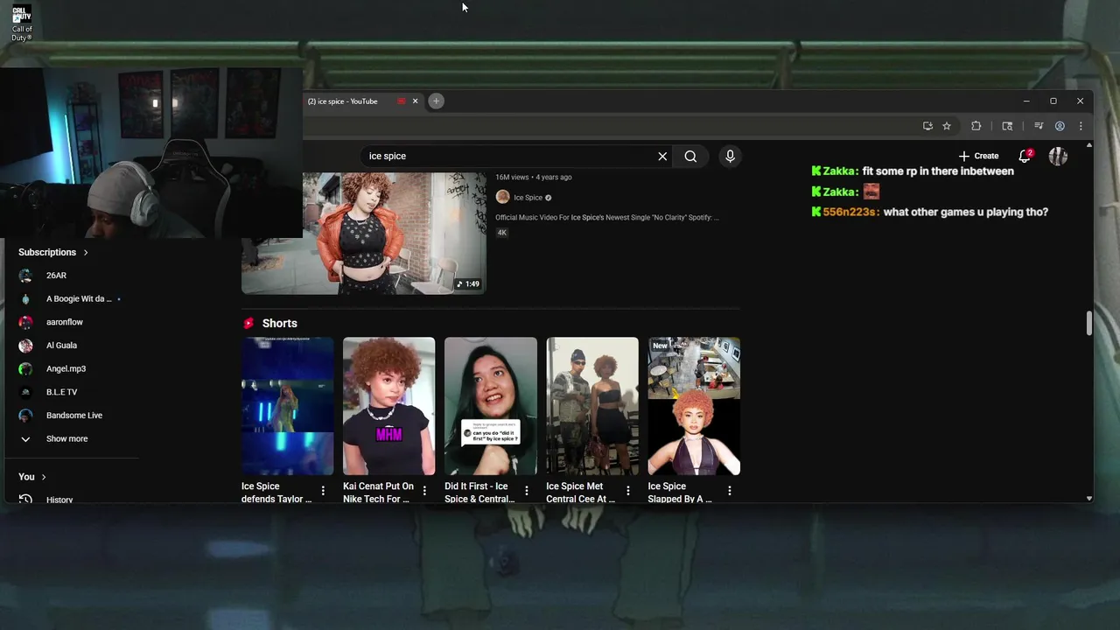Open options for 'Did It First' short
1120x630 pixels.
[526, 491]
